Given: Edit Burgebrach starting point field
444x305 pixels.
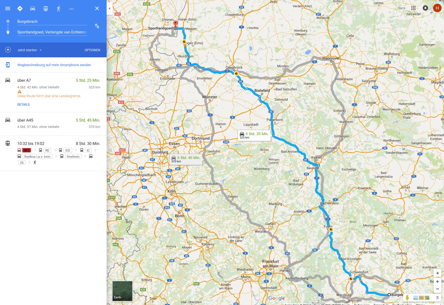Looking at the screenshot, I should (x=52, y=22).
